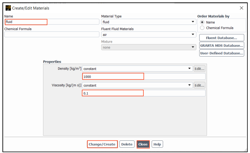
Task: Open the Fluent Database button
Action: (222, 38)
